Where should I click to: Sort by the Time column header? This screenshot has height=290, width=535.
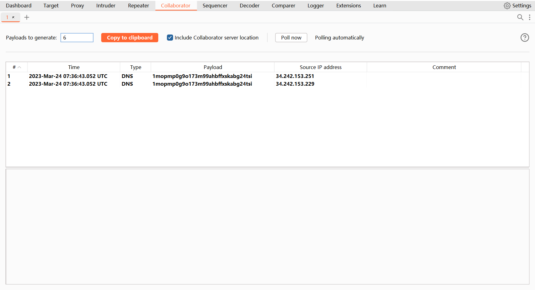pyautogui.click(x=74, y=67)
